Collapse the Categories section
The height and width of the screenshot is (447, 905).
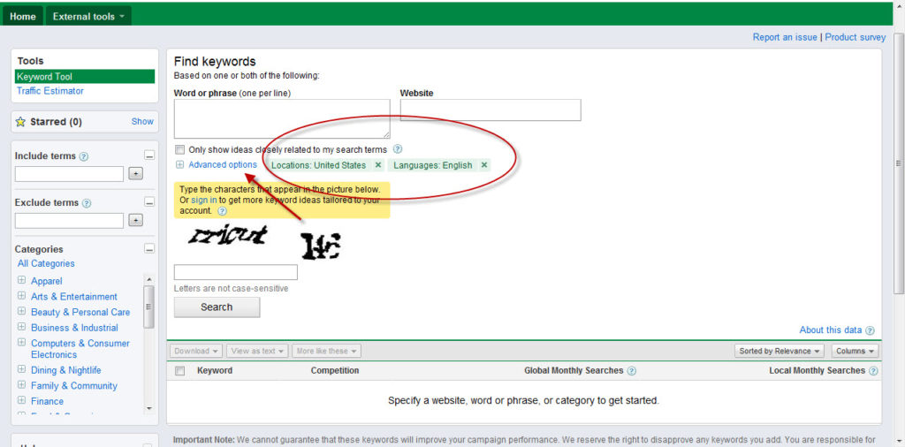coord(148,249)
